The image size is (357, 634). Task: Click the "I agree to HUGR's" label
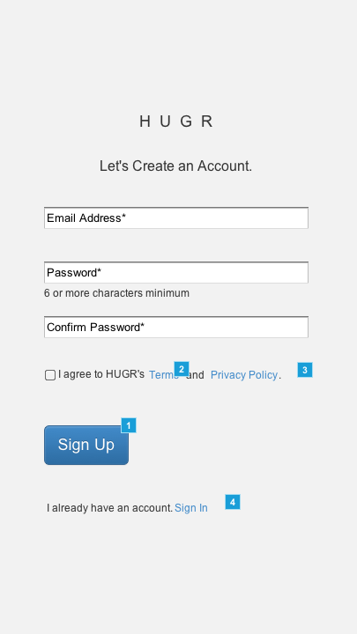coord(101,374)
